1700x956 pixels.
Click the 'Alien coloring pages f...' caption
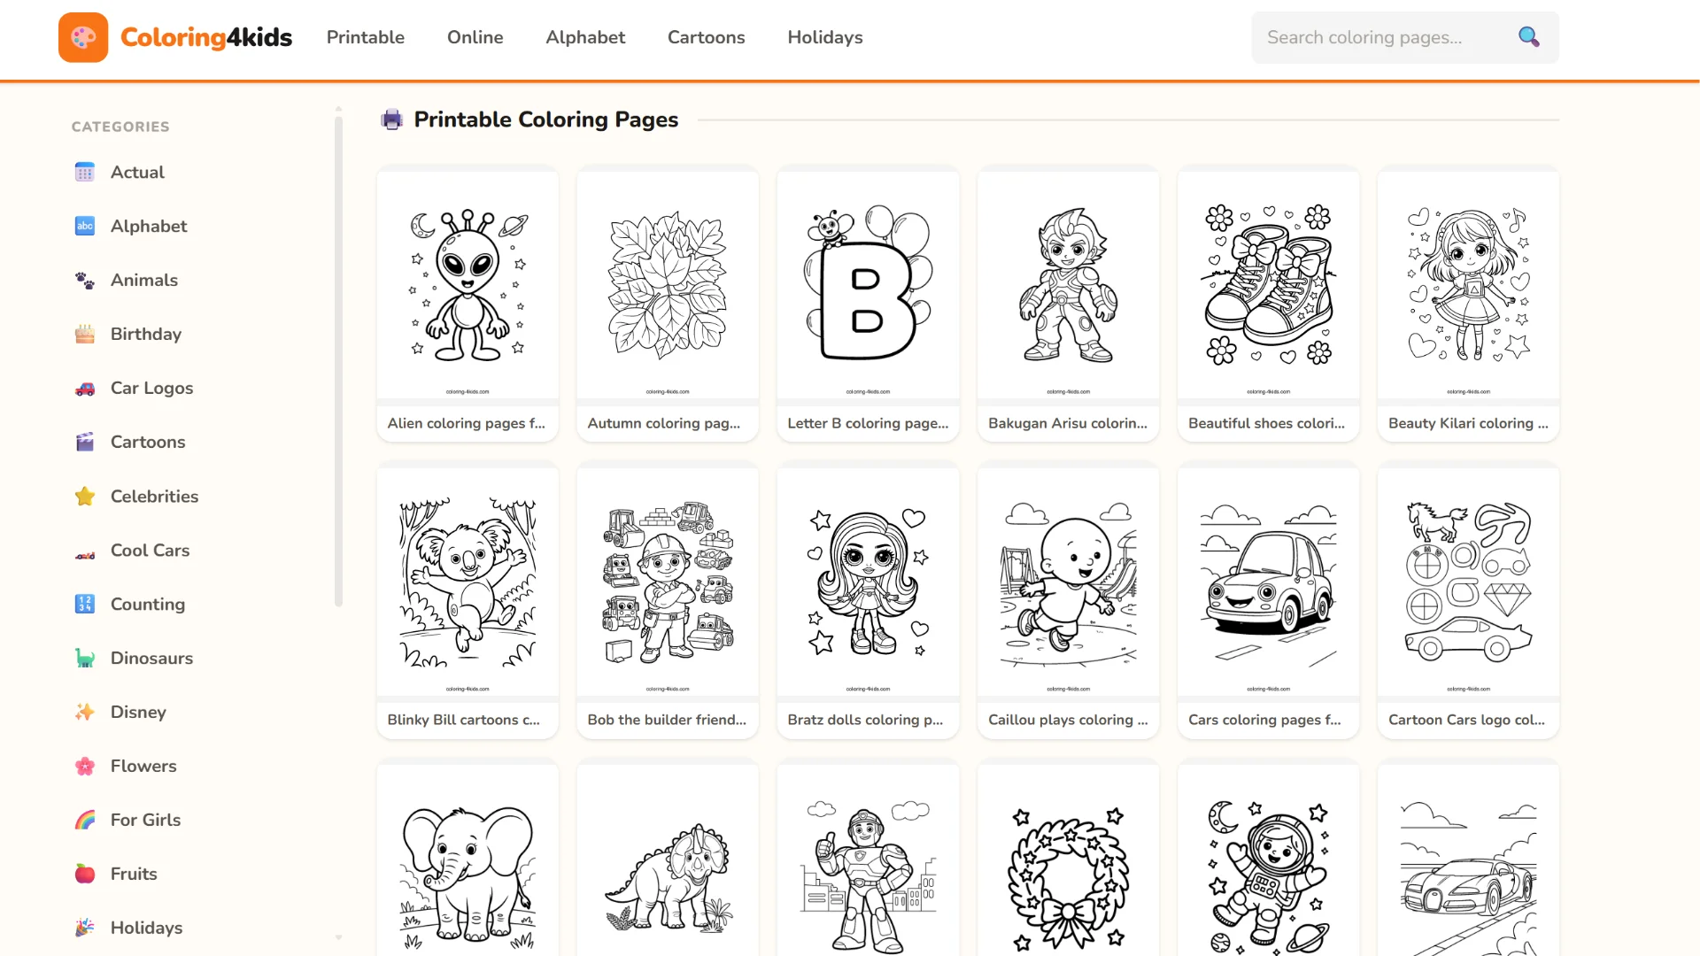467,423
